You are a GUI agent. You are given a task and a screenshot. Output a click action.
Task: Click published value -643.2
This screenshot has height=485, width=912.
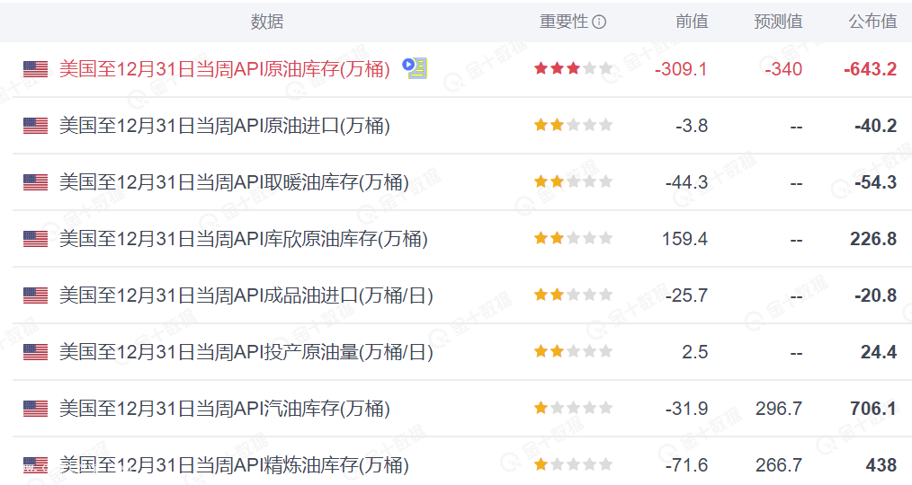pos(870,69)
